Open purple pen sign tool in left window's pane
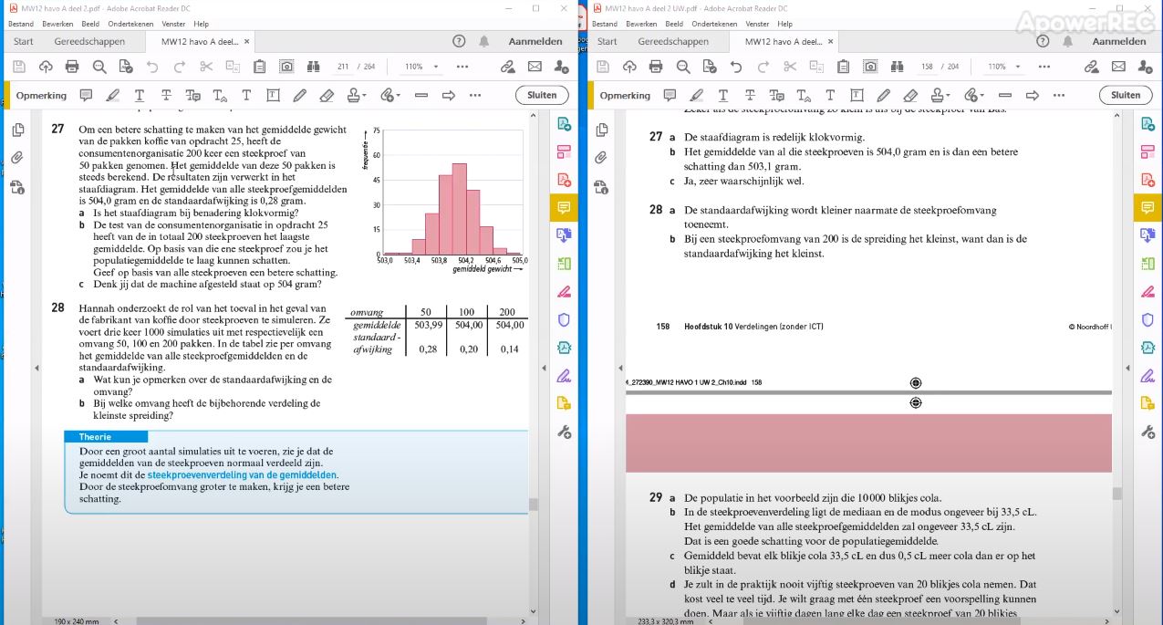The image size is (1163, 625). point(564,376)
